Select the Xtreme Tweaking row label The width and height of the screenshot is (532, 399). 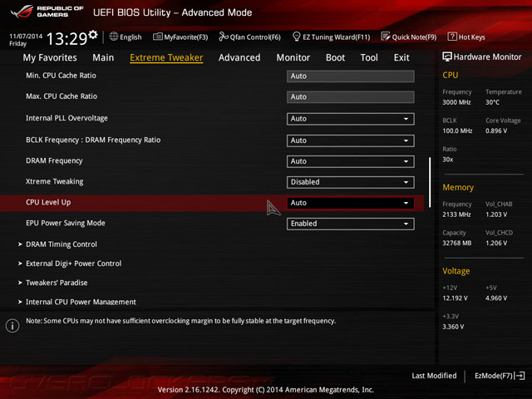tap(54, 181)
